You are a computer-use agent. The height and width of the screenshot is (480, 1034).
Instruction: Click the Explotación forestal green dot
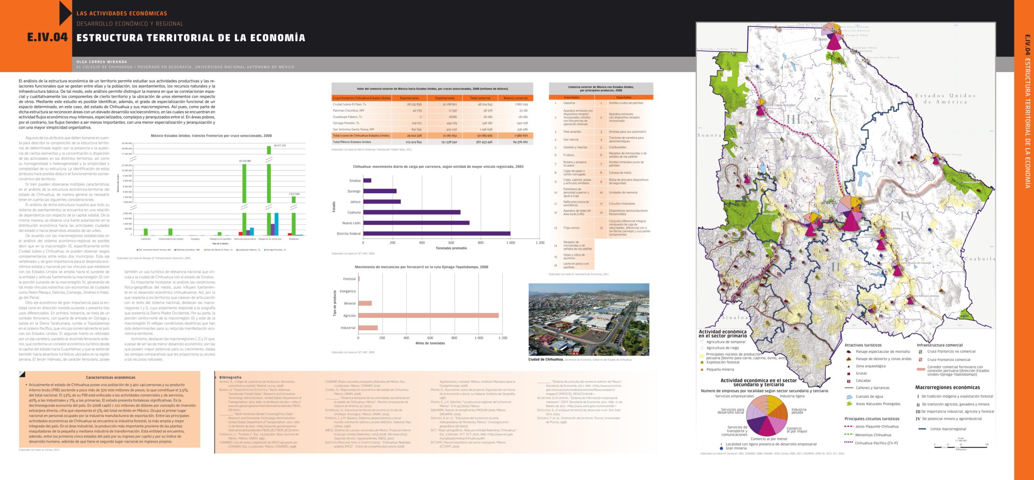tap(702, 362)
